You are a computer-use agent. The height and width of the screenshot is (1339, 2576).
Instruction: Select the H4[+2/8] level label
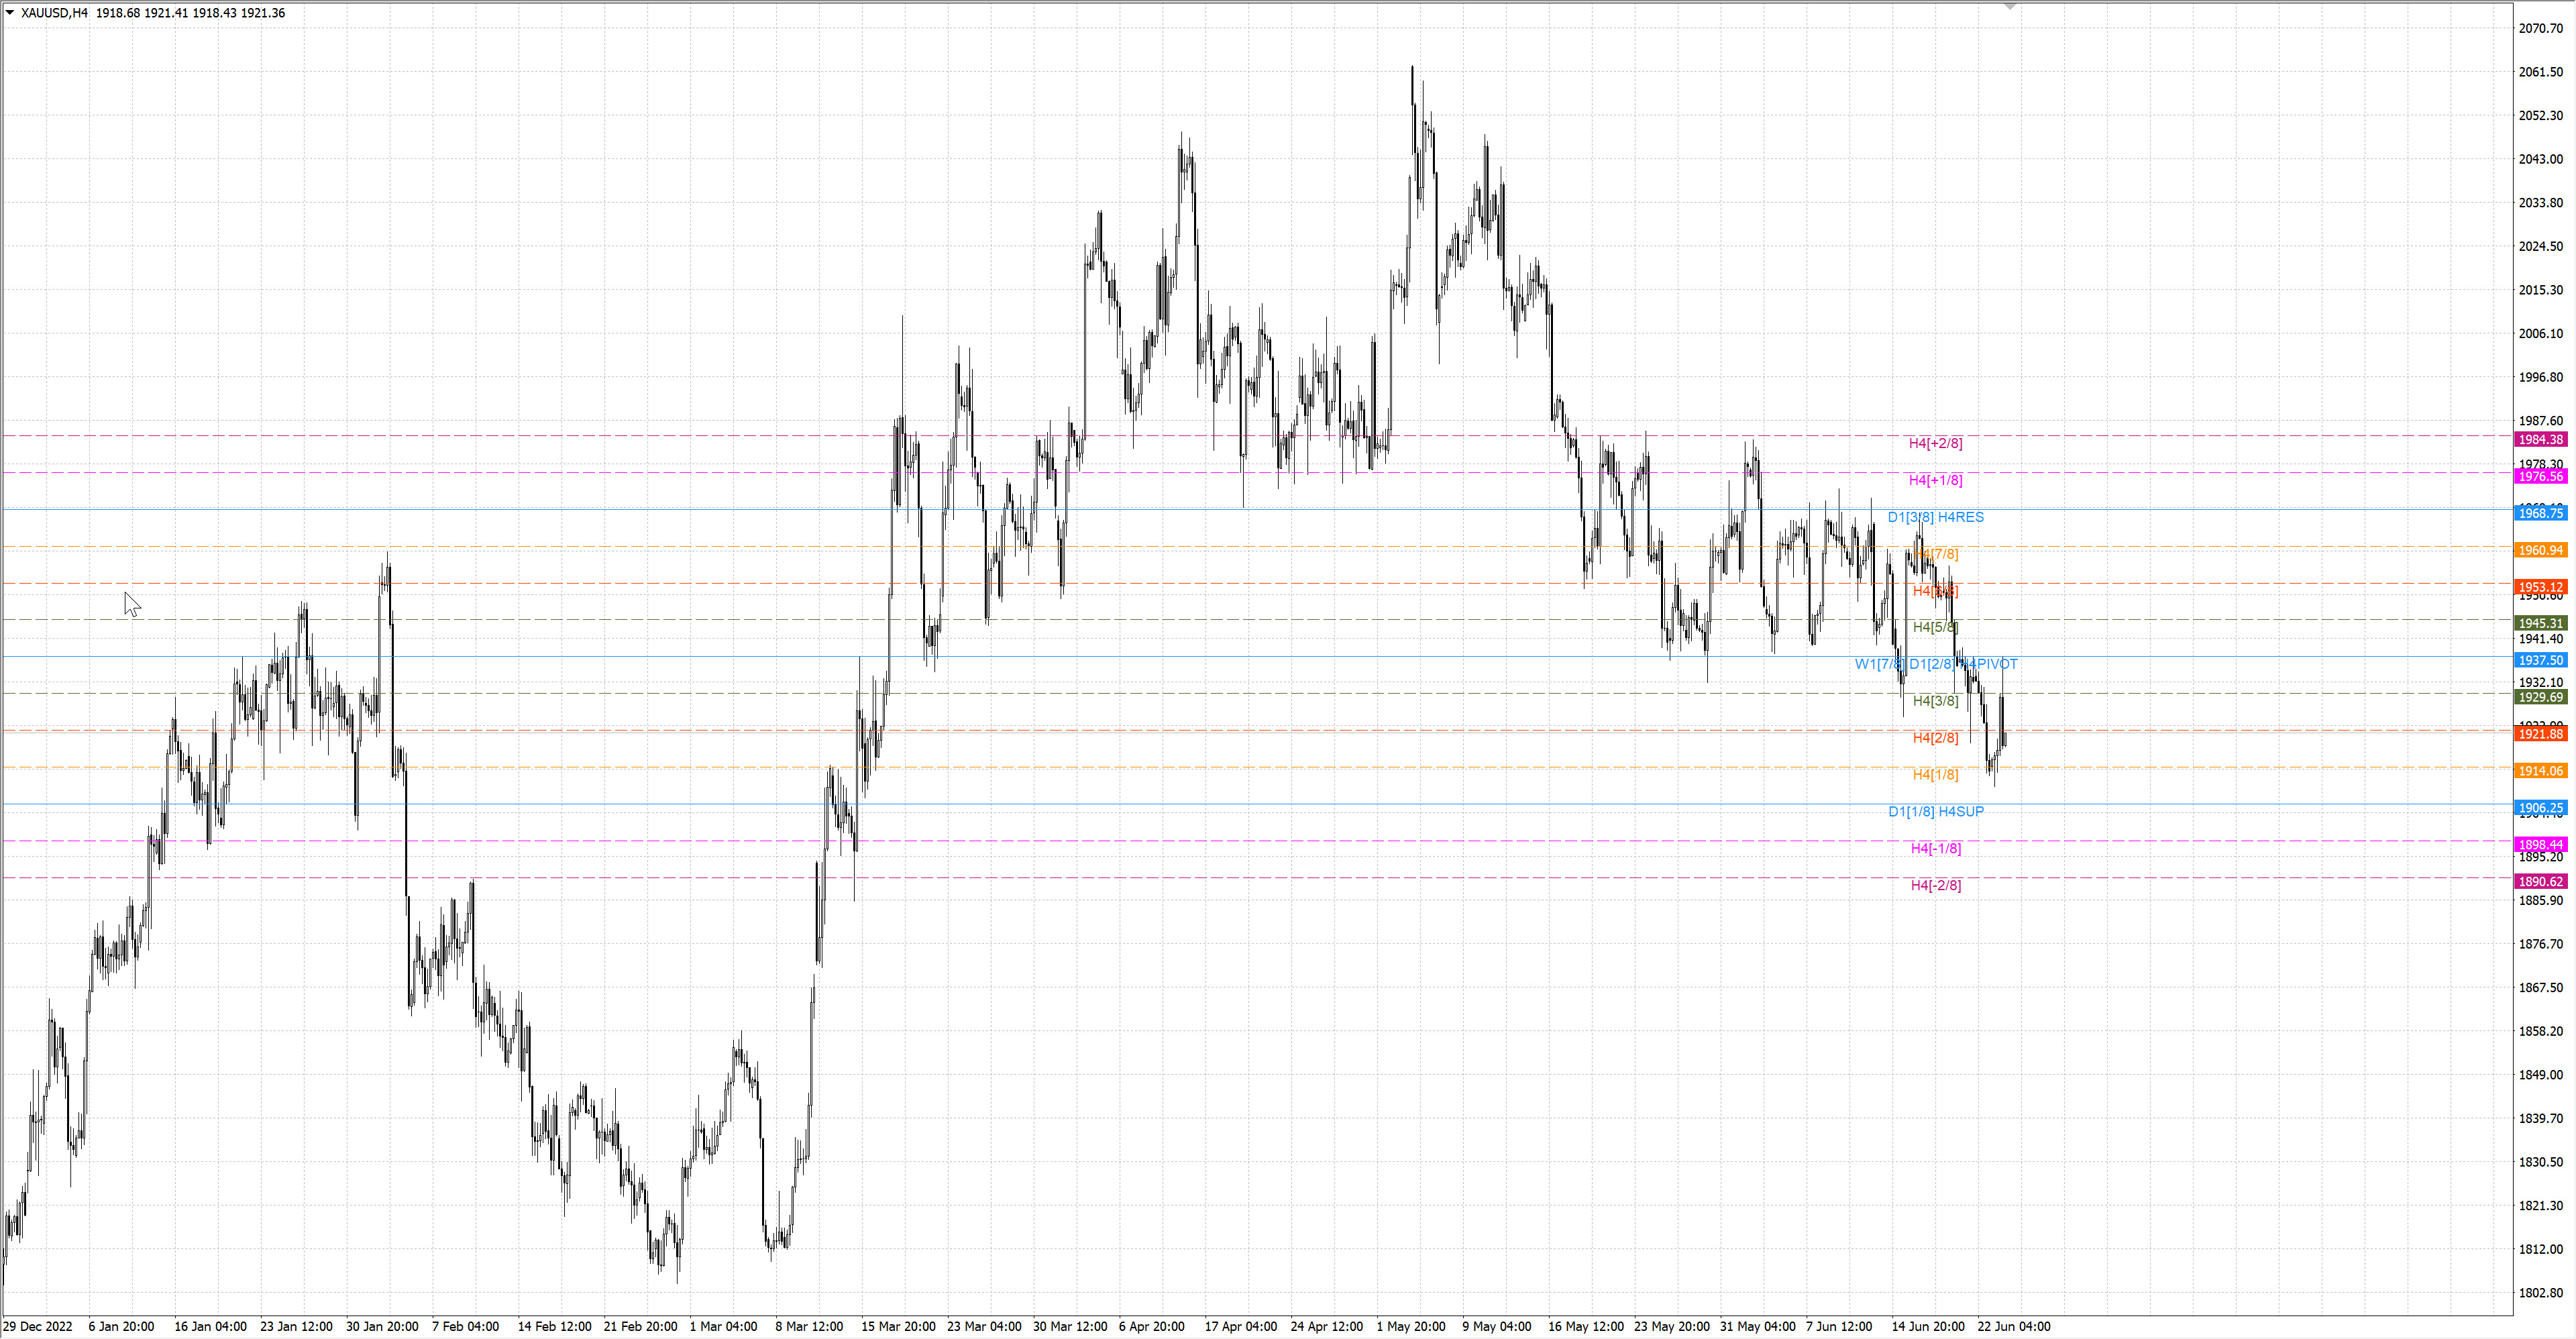(x=1935, y=443)
